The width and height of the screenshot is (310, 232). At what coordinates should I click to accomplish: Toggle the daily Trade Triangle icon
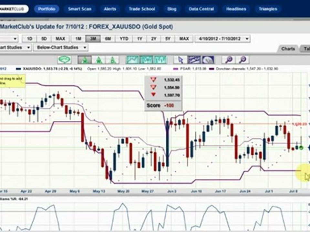[112, 60]
